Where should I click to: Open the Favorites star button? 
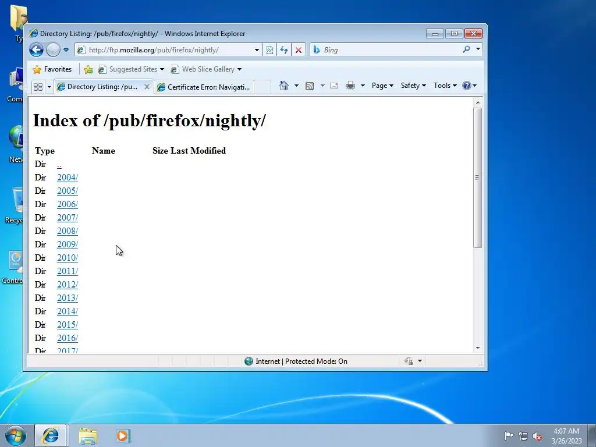(52, 69)
